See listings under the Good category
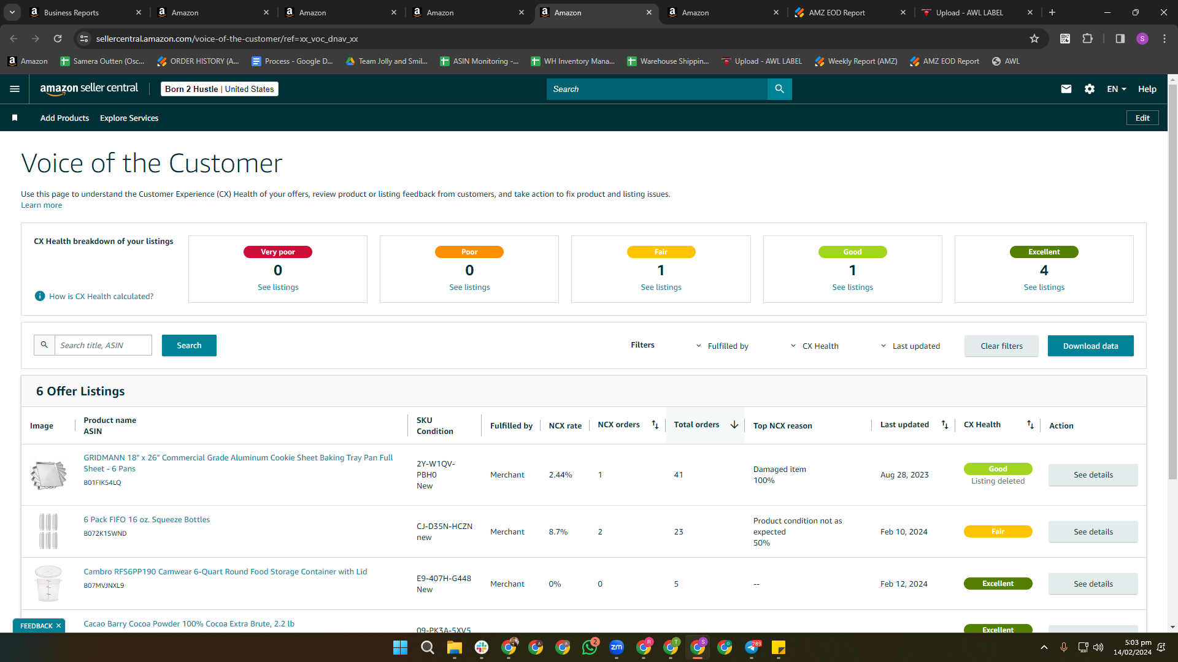Viewport: 1178px width, 662px height. 852,287
